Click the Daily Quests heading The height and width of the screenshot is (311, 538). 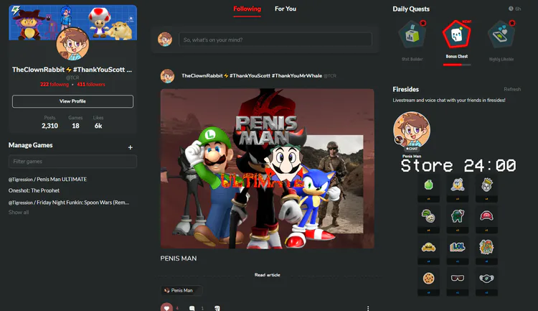[x=411, y=9]
